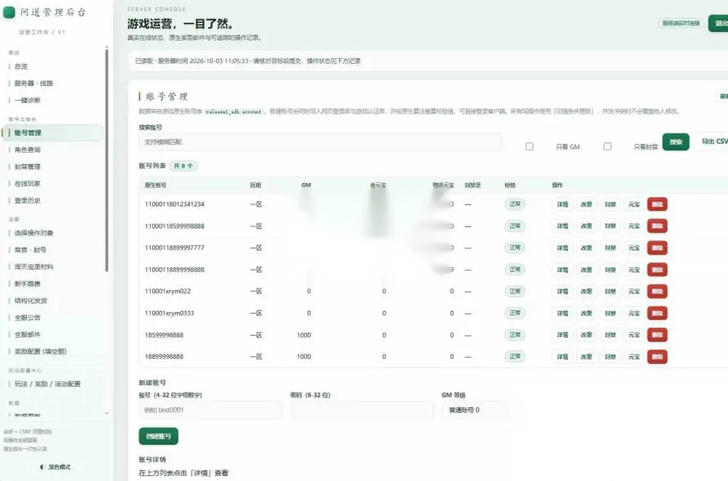728x481 pixels.
Task: Open 玩法 / 奖励 / 活动配置
Action: [47, 384]
